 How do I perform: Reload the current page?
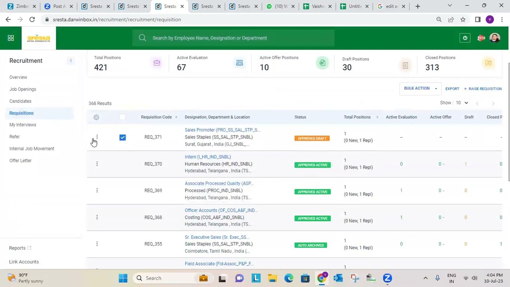(32, 20)
